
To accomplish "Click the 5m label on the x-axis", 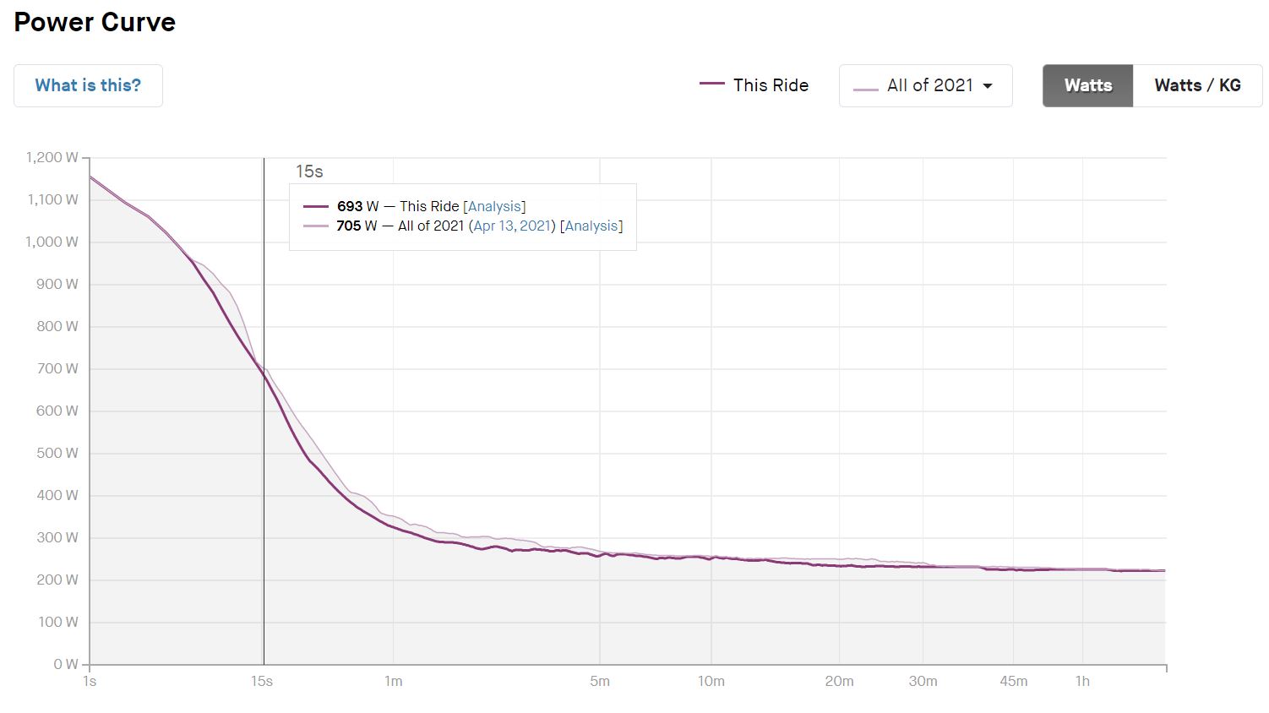I will (x=601, y=681).
